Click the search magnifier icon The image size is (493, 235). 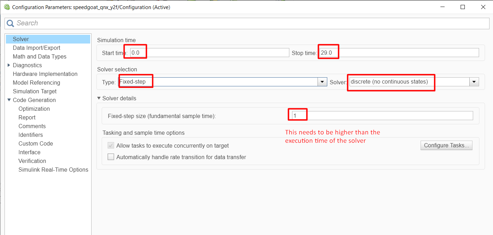point(10,23)
